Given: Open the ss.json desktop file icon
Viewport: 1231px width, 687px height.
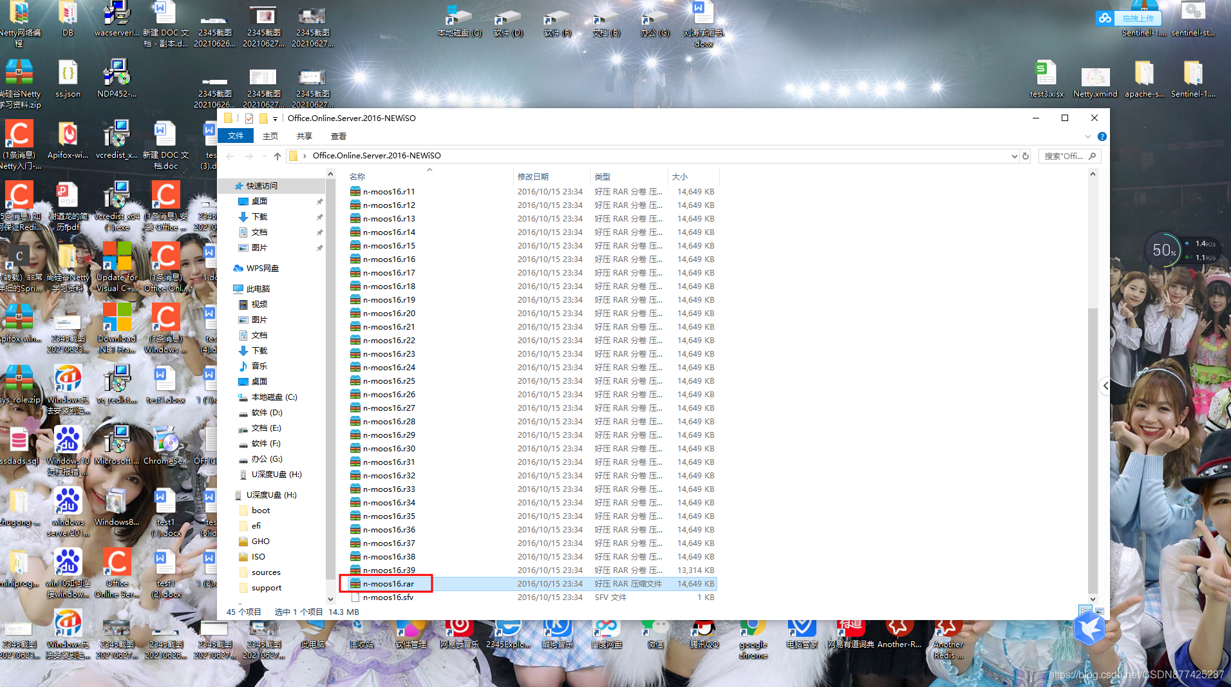Looking at the screenshot, I should pos(68,79).
